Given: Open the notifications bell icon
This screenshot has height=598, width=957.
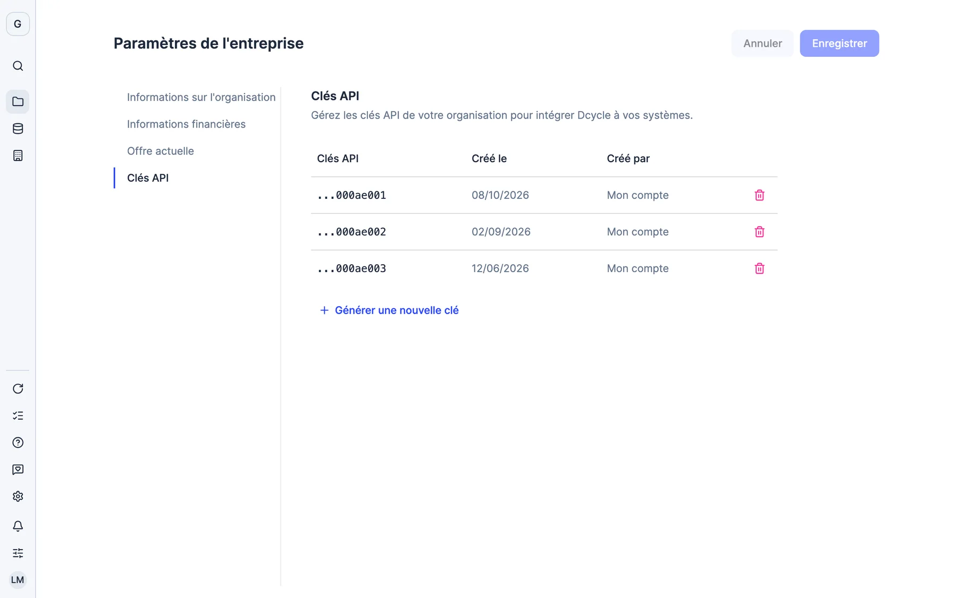Looking at the screenshot, I should 18,526.
